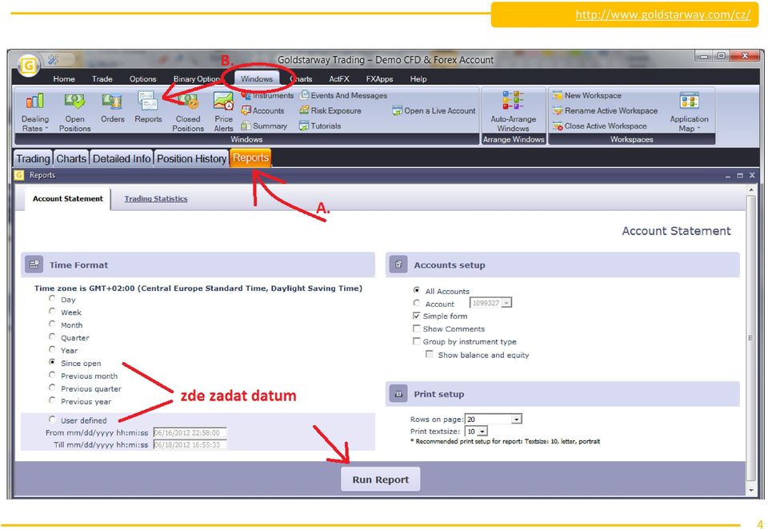Open the FXApps ribbon tab

coord(379,79)
